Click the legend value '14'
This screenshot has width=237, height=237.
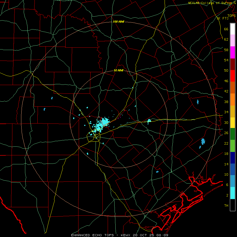pyautogui.click(x=226, y=164)
